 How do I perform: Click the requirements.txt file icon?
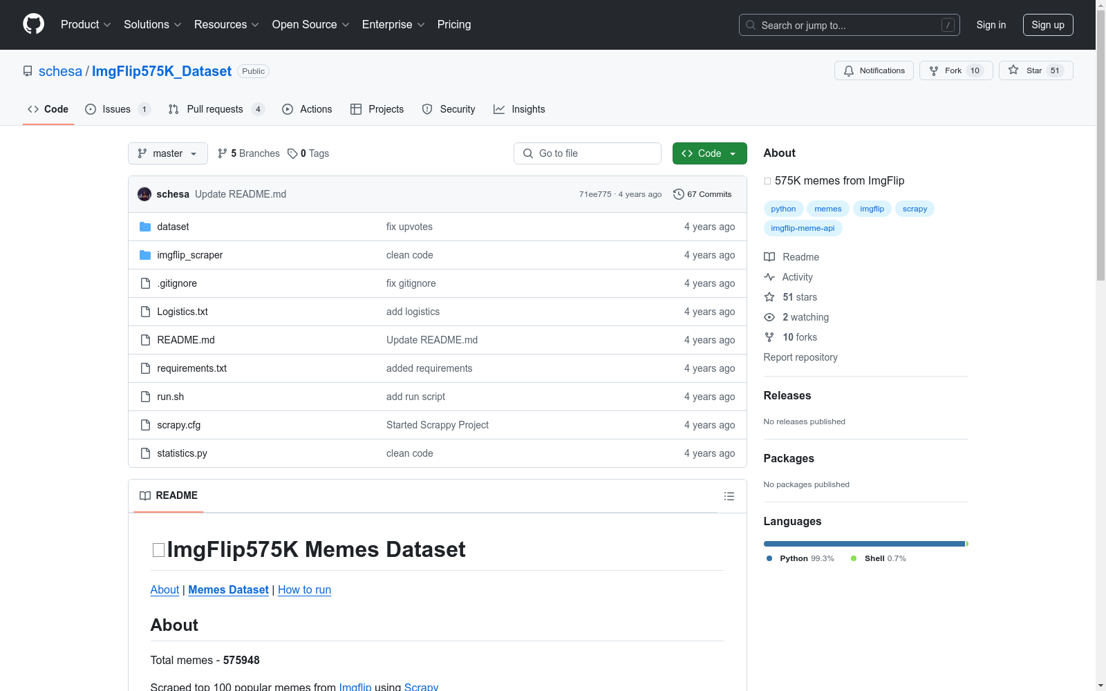pos(145,368)
